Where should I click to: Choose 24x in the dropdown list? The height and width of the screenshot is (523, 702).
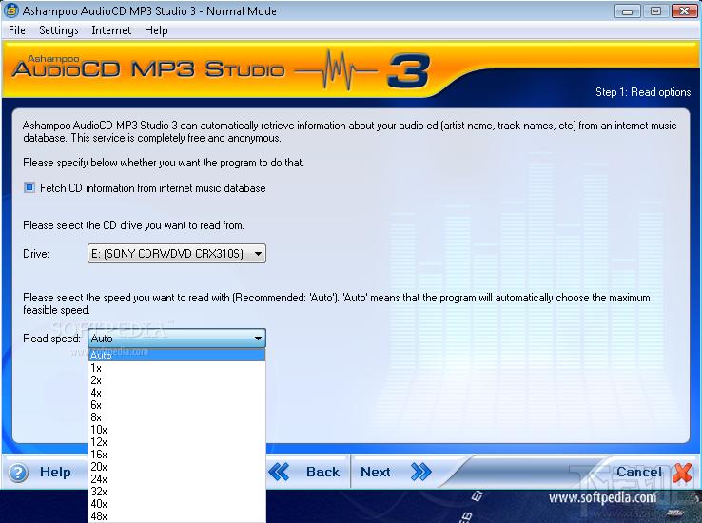click(176, 478)
